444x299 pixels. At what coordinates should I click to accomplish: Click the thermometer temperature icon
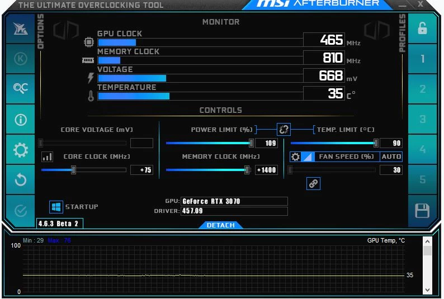[x=91, y=96]
